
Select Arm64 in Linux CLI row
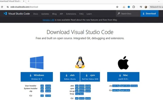coord(88,98)
